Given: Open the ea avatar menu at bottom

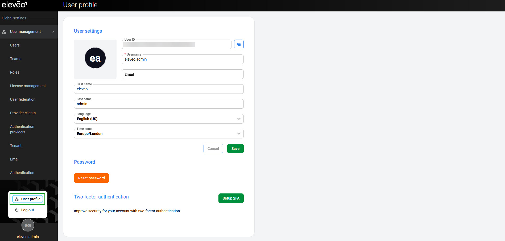Looking at the screenshot, I should pos(28,225).
